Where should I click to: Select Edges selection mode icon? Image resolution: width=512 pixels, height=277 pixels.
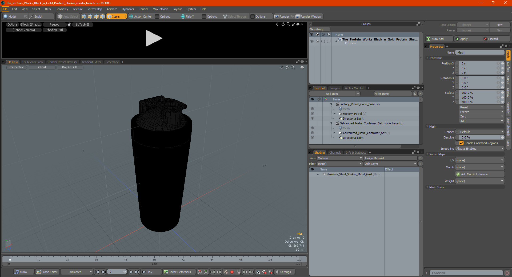(90, 17)
